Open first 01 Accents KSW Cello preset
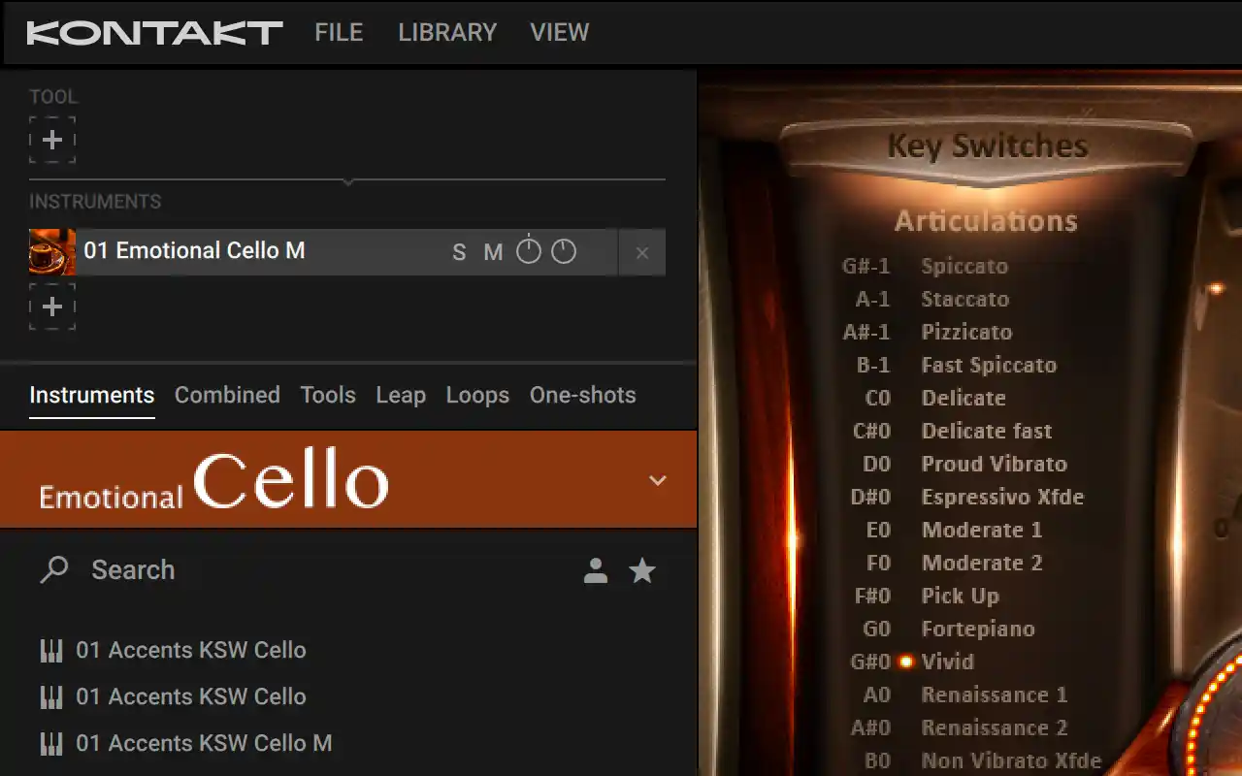The width and height of the screenshot is (1242, 776). pos(191,650)
